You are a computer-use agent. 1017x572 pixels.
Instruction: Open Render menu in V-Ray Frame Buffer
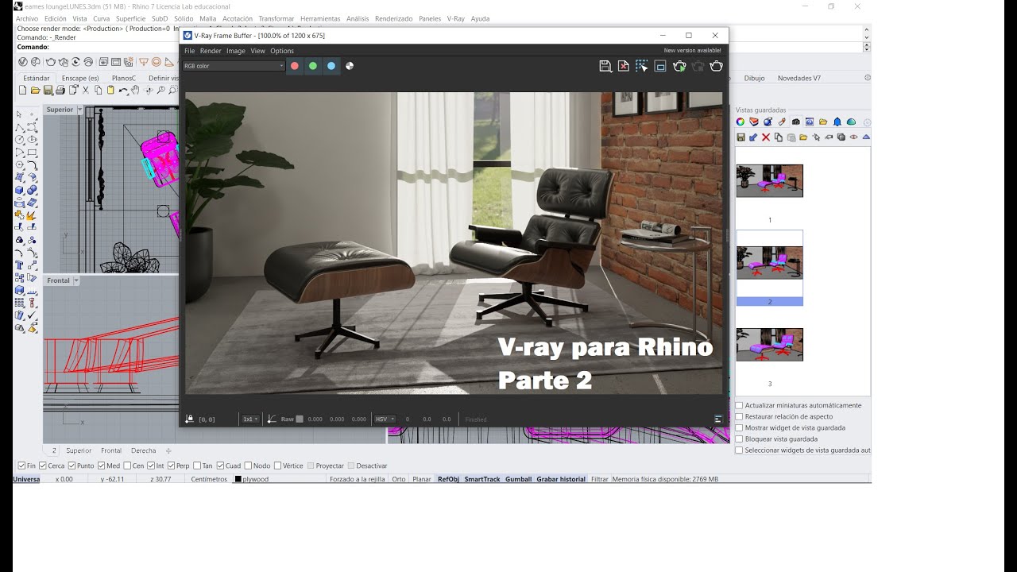pos(211,51)
